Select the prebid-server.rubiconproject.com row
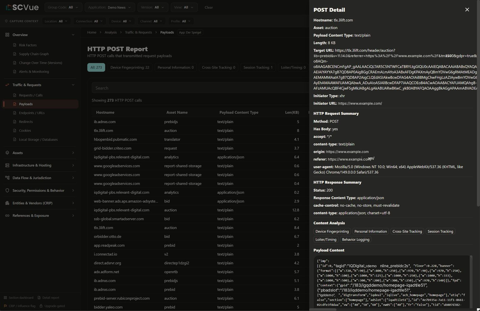480x311 pixels. tap(200, 298)
